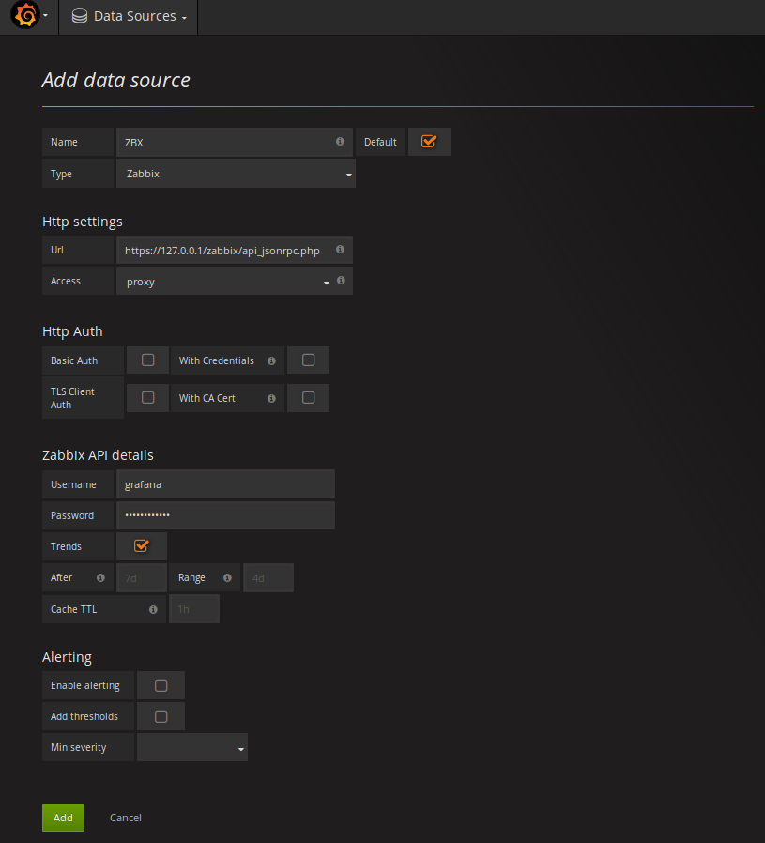Uncheck the Default data source checkbox
Screen dimensions: 765x843
tap(429, 141)
